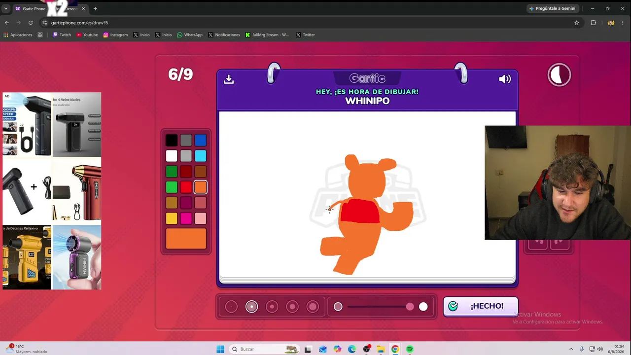Open the Instagram bookmark
Screen dimensions: 631x355
point(115,35)
